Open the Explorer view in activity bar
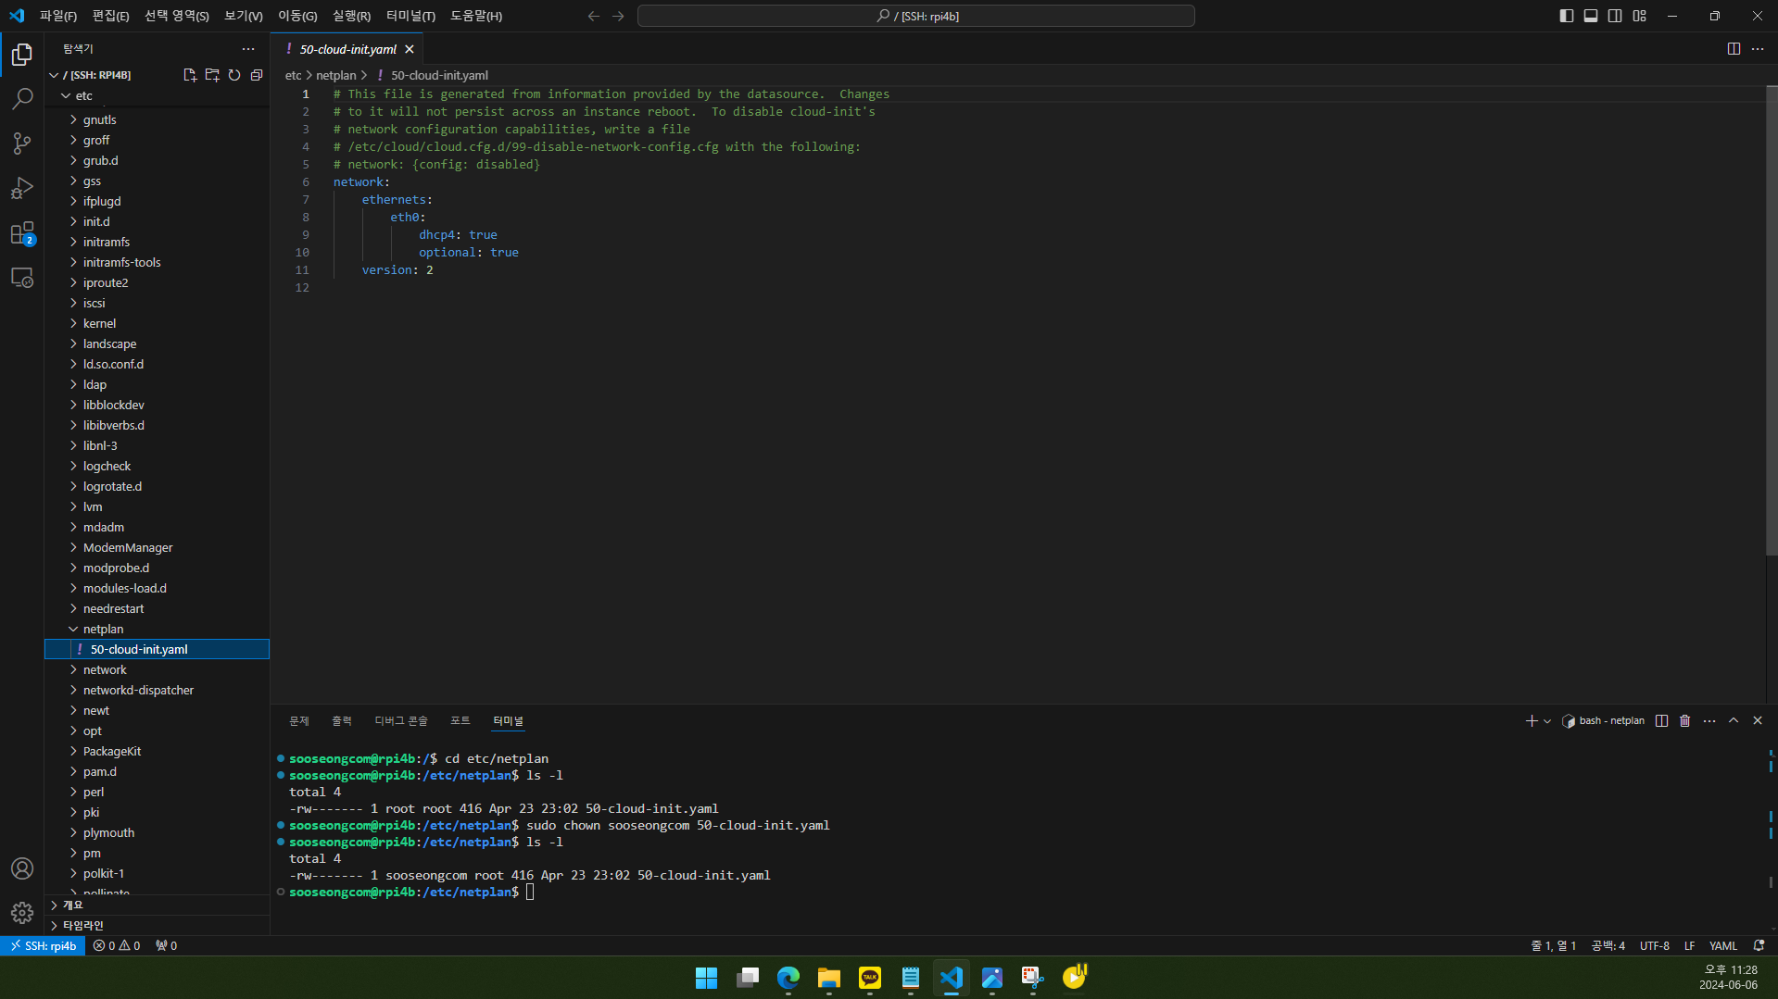This screenshot has height=999, width=1778. coord(22,55)
